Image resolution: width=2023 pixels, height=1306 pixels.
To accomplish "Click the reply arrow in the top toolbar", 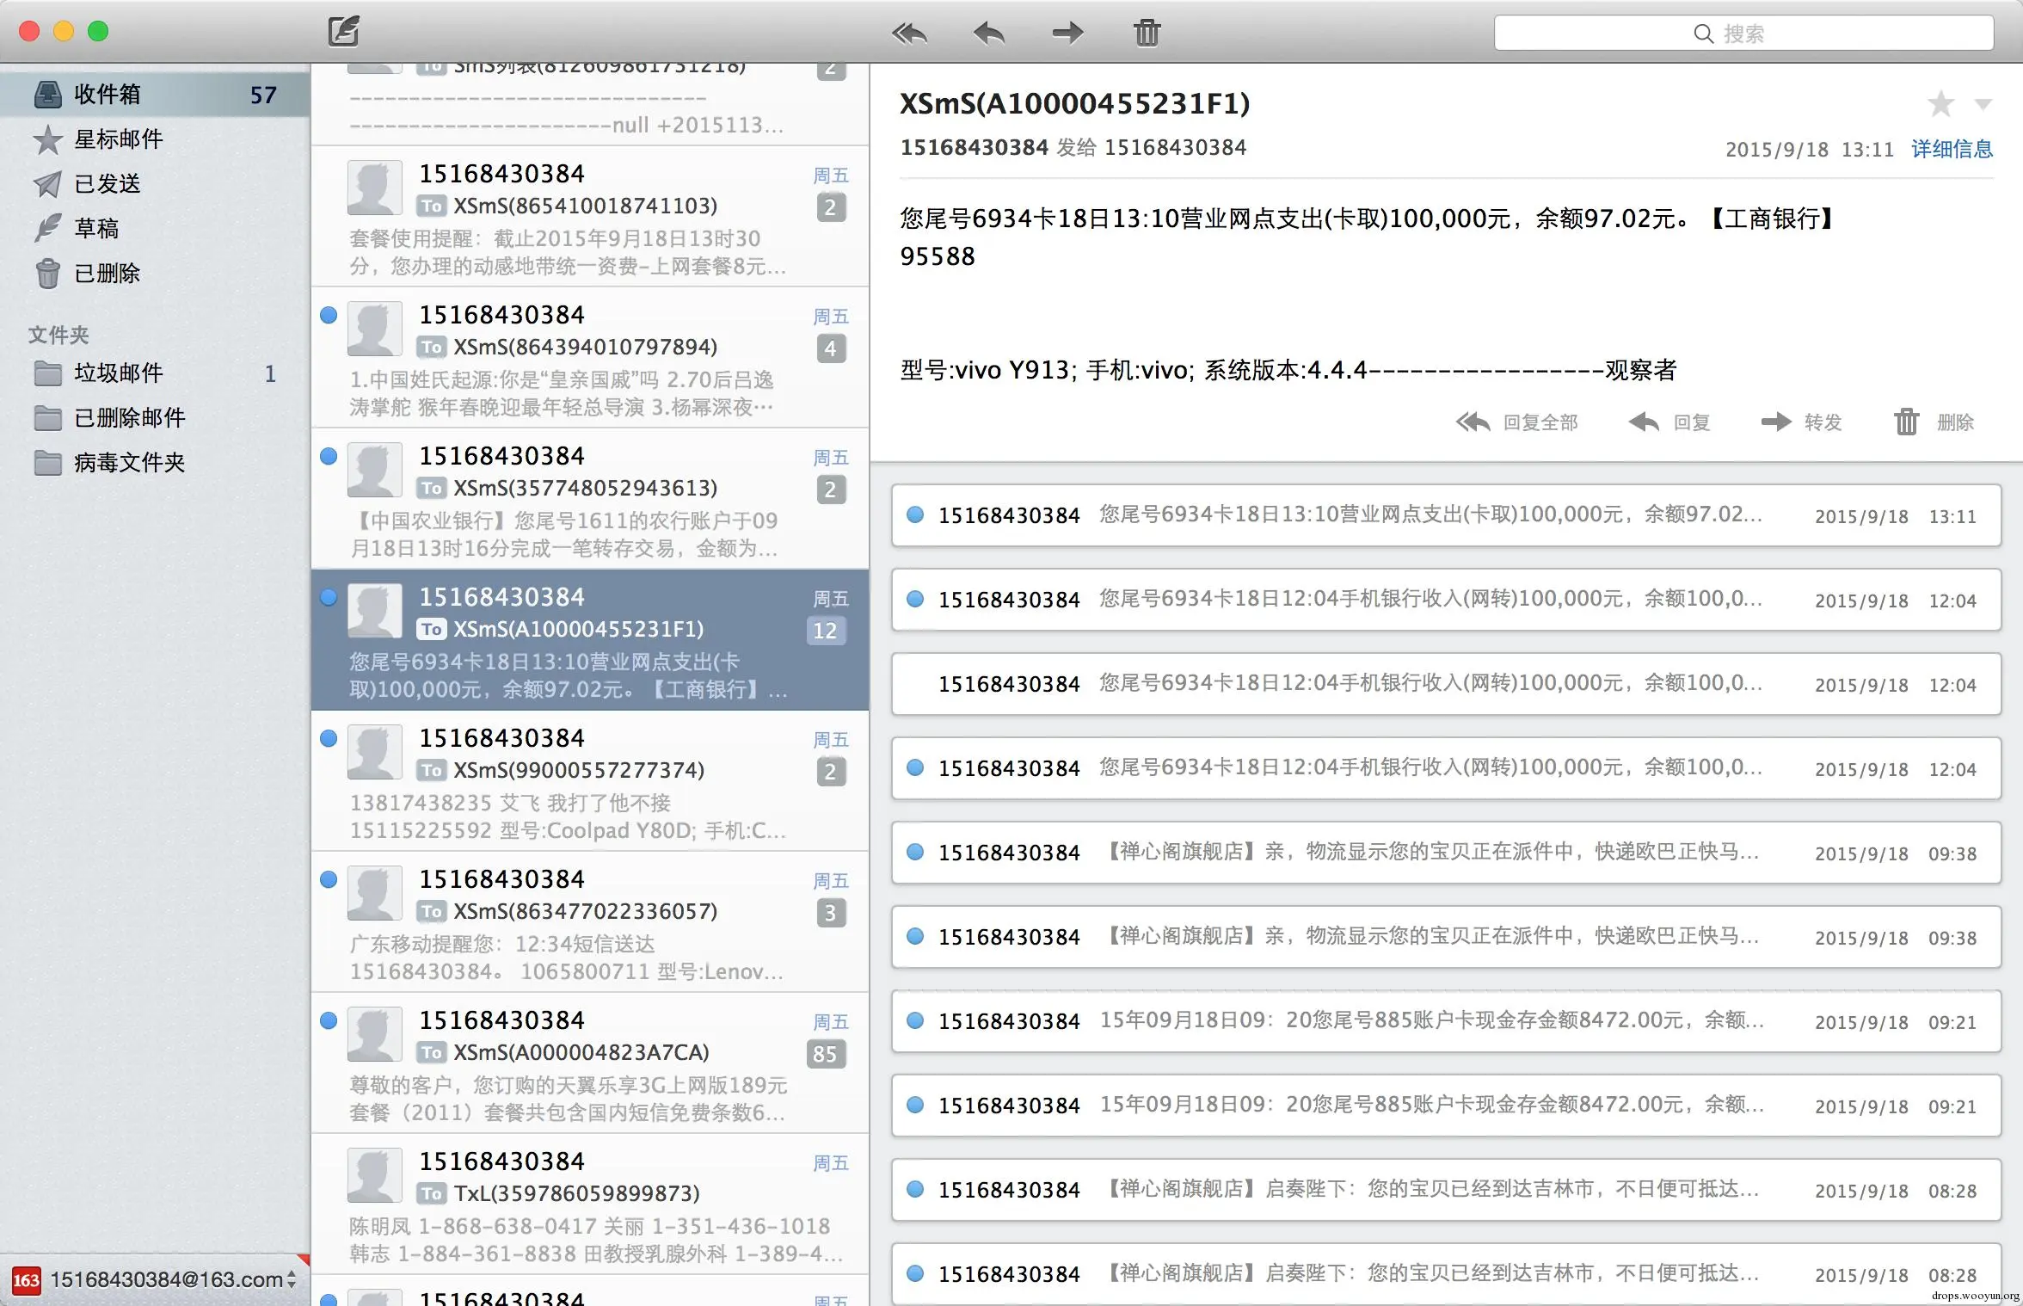I will pyautogui.click(x=989, y=34).
